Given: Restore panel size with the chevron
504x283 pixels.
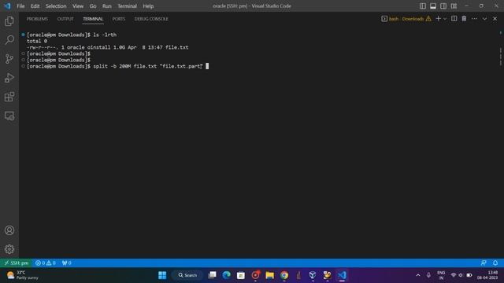Looking at the screenshot, I should tap(485, 19).
